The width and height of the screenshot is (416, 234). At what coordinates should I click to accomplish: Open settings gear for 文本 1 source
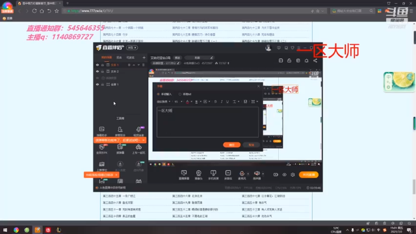point(129,65)
